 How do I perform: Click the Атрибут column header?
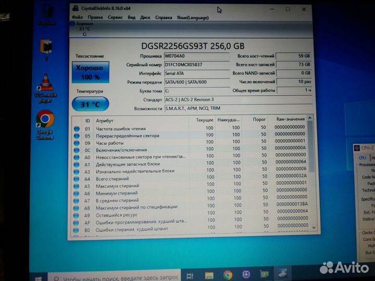click(x=104, y=121)
